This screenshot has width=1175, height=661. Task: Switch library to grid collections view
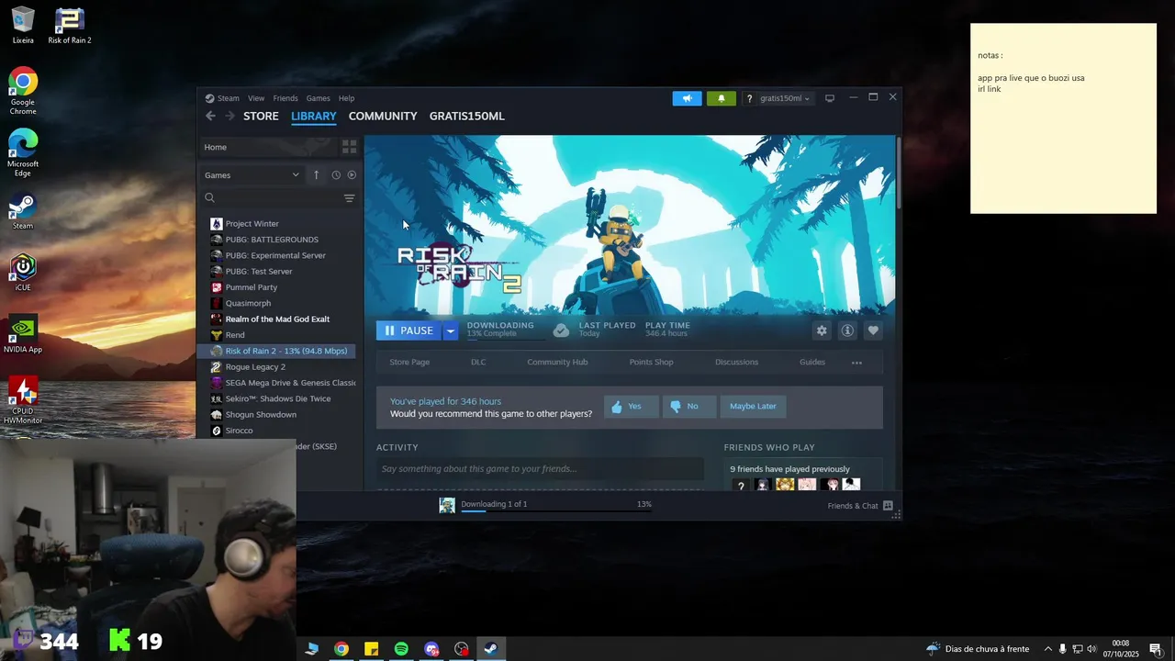click(x=349, y=147)
